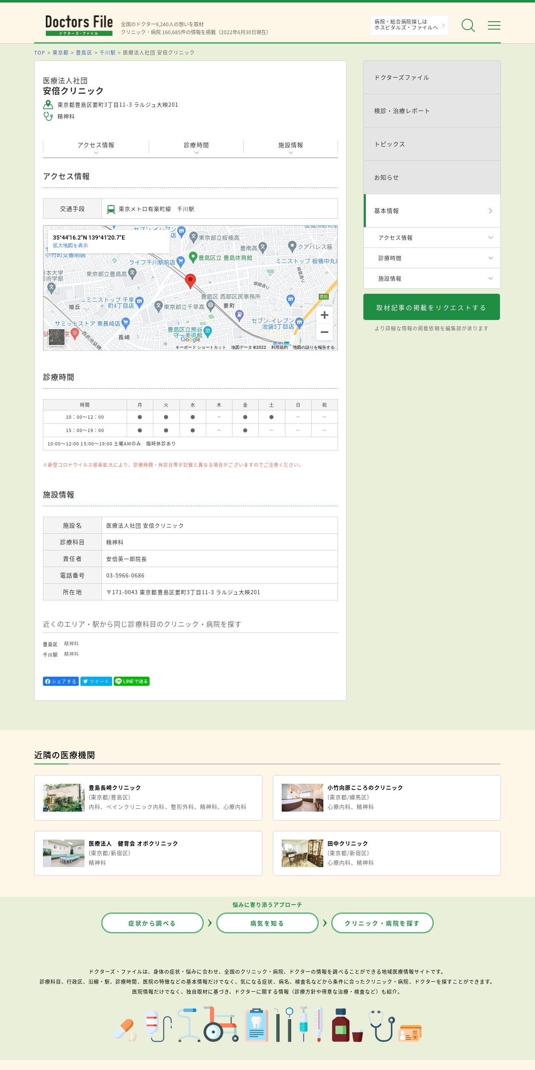The image size is (535, 1070).
Task: Select お知らせ sidebar item
Action: click(x=432, y=177)
